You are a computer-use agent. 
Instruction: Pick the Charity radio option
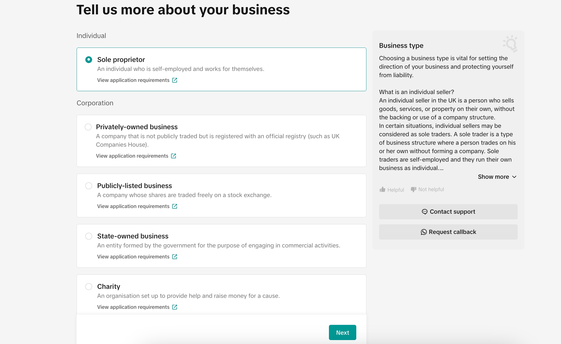(89, 287)
